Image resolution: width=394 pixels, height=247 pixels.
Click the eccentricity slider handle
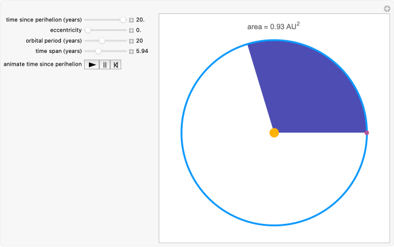pos(88,30)
